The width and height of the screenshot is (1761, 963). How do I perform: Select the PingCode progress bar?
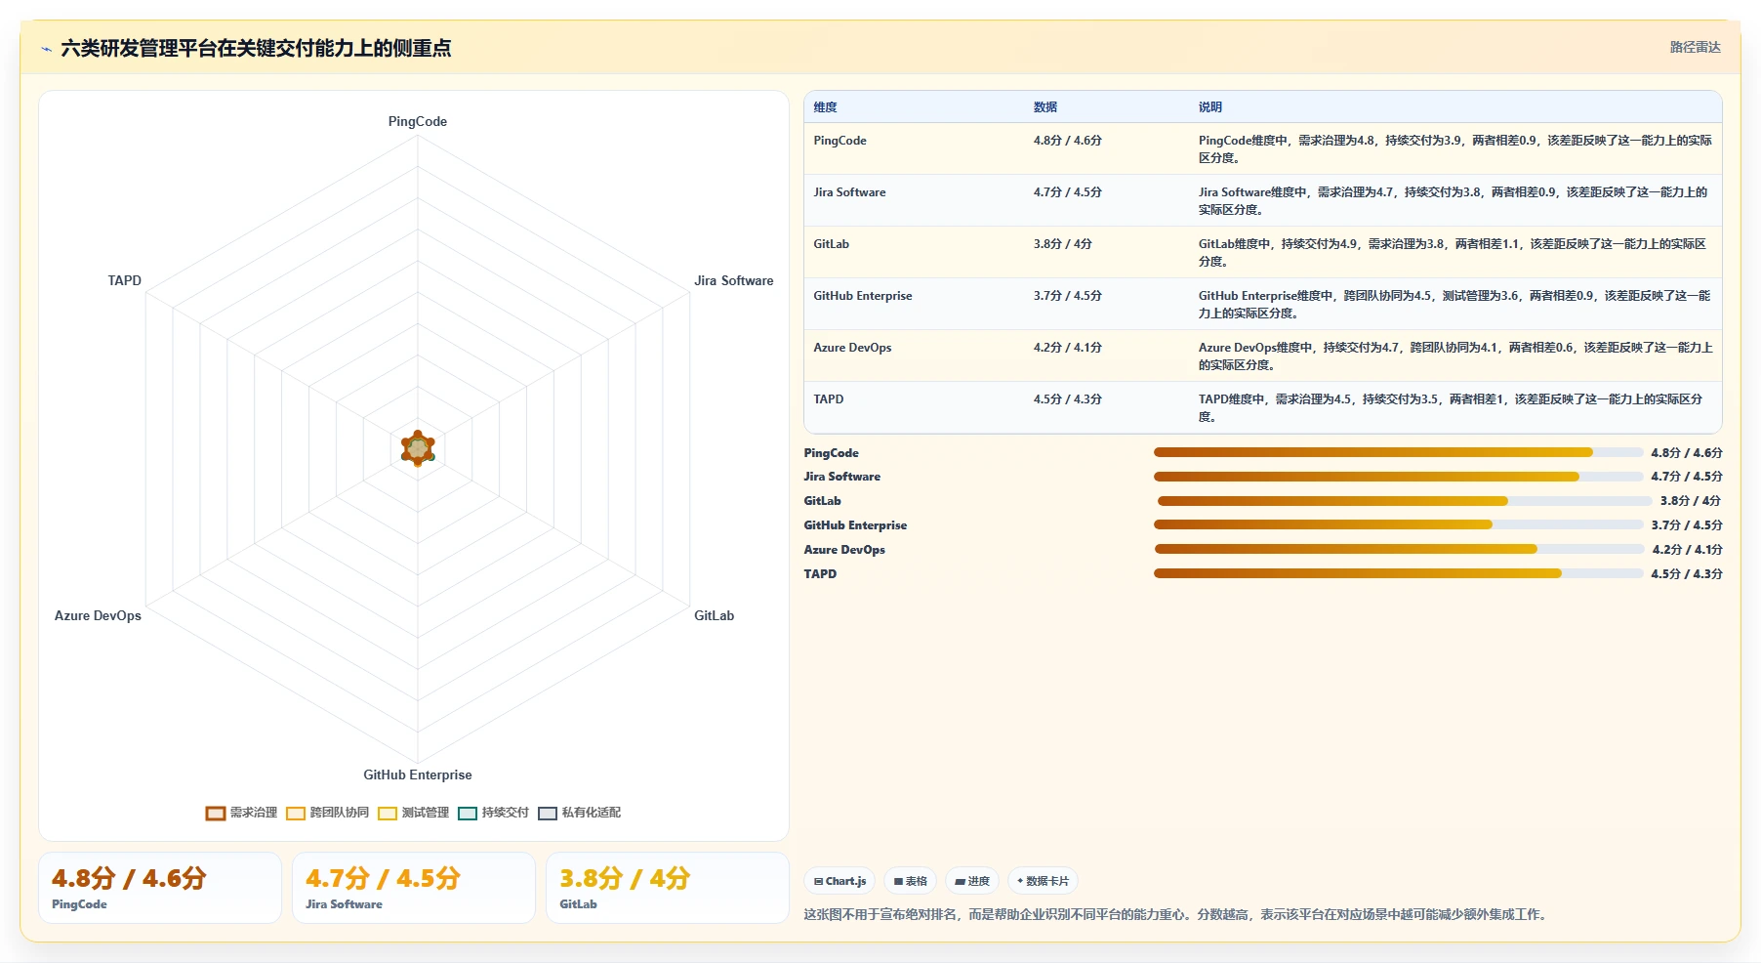tap(1399, 452)
